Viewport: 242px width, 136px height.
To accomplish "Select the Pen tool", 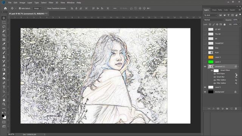I will click(4, 83).
